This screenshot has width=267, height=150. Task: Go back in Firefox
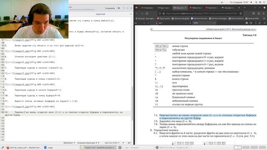(x=137, y=13)
